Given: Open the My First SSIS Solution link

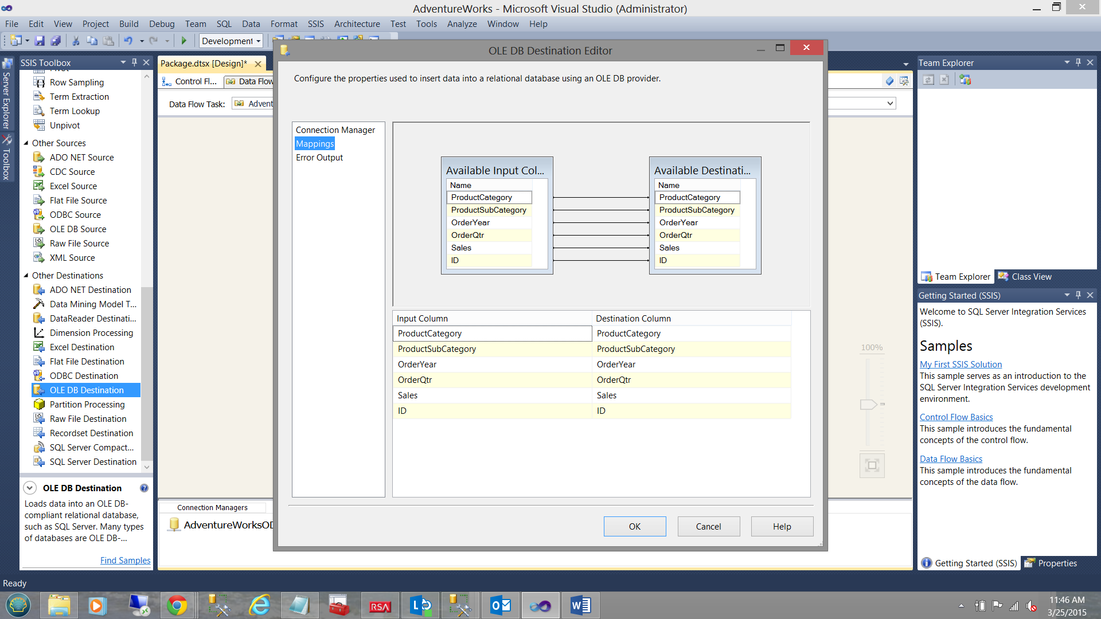Looking at the screenshot, I should [x=961, y=365].
